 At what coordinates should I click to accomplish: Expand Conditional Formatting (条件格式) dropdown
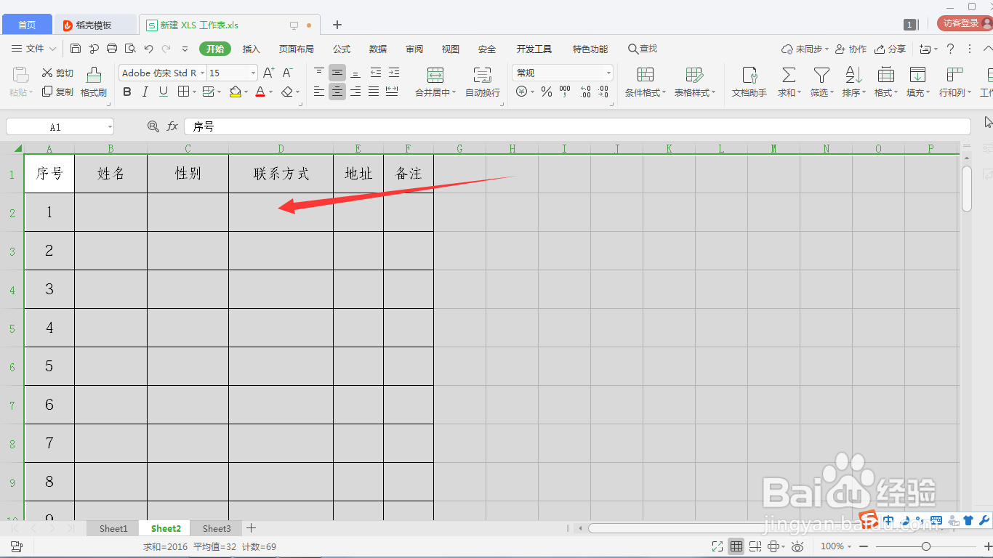pyautogui.click(x=664, y=93)
